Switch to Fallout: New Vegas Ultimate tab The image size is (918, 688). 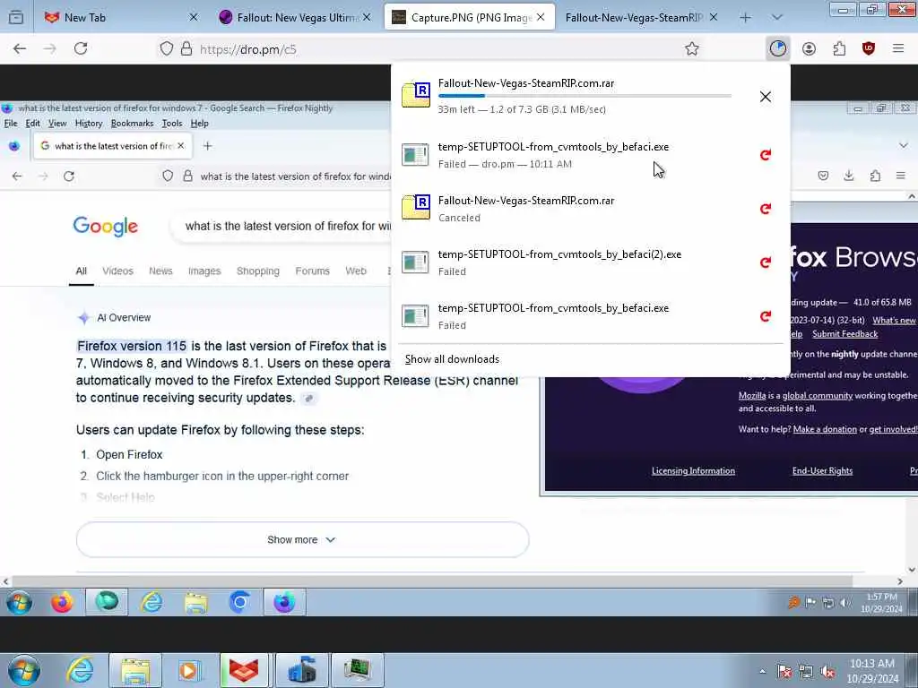pyautogui.click(x=294, y=18)
